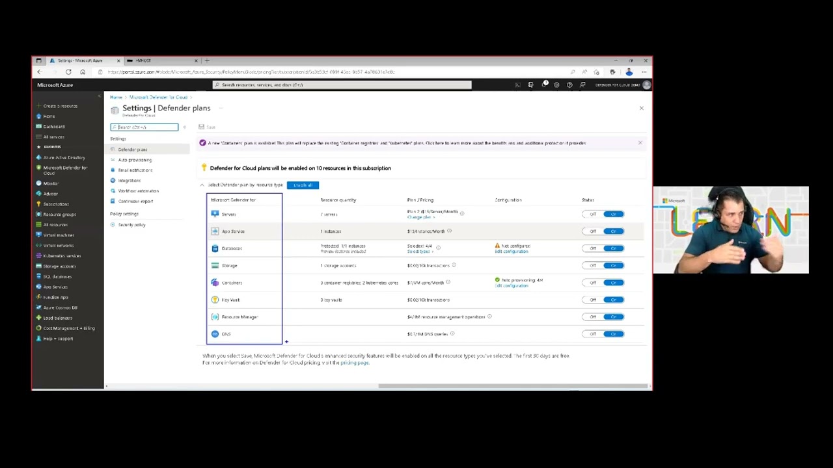
Task: Focus the settings menu search field
Action: pos(144,127)
